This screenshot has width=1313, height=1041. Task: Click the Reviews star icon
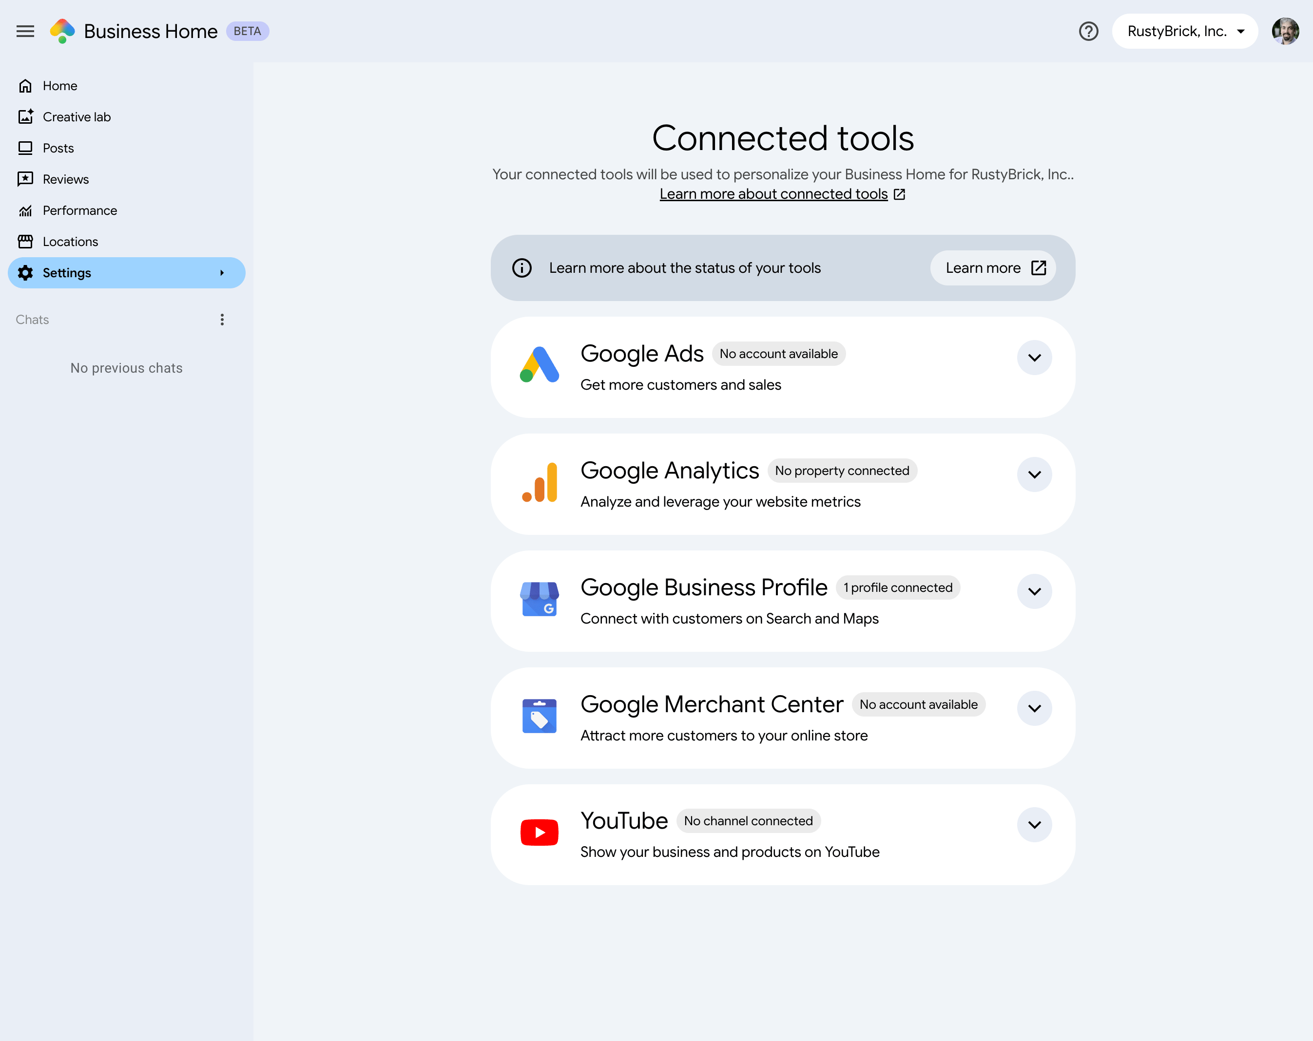click(x=25, y=179)
